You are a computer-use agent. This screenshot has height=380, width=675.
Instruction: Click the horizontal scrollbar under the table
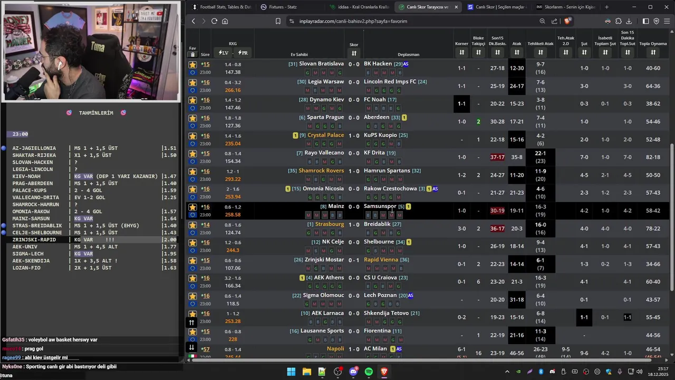click(427, 360)
